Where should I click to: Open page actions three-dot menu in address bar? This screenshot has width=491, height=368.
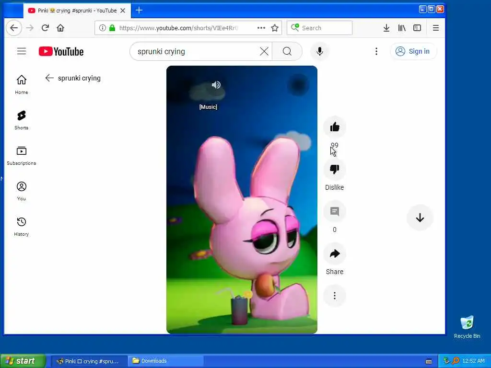click(x=261, y=28)
